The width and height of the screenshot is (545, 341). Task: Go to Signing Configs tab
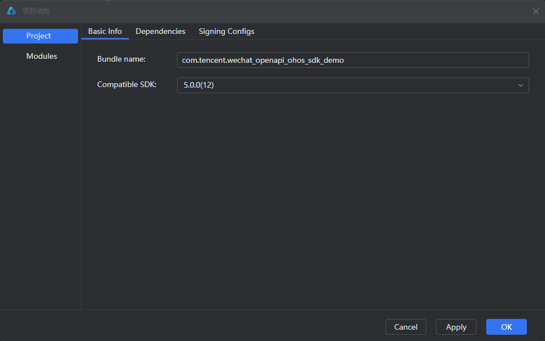point(226,31)
